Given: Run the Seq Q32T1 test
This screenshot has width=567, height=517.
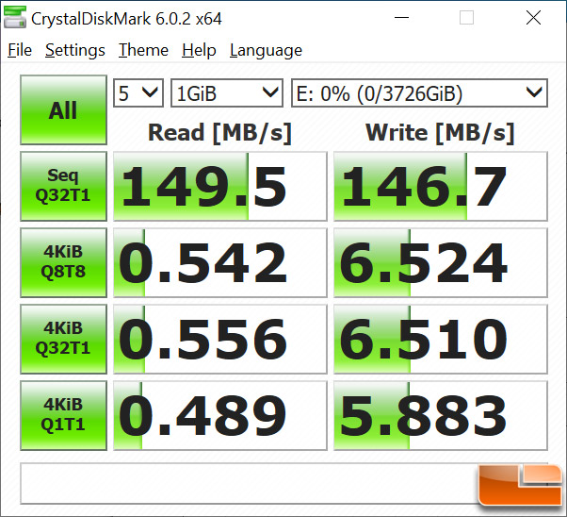Looking at the screenshot, I should tap(63, 186).
